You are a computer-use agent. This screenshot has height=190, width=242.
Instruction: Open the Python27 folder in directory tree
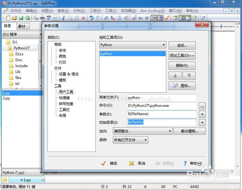point(21,48)
